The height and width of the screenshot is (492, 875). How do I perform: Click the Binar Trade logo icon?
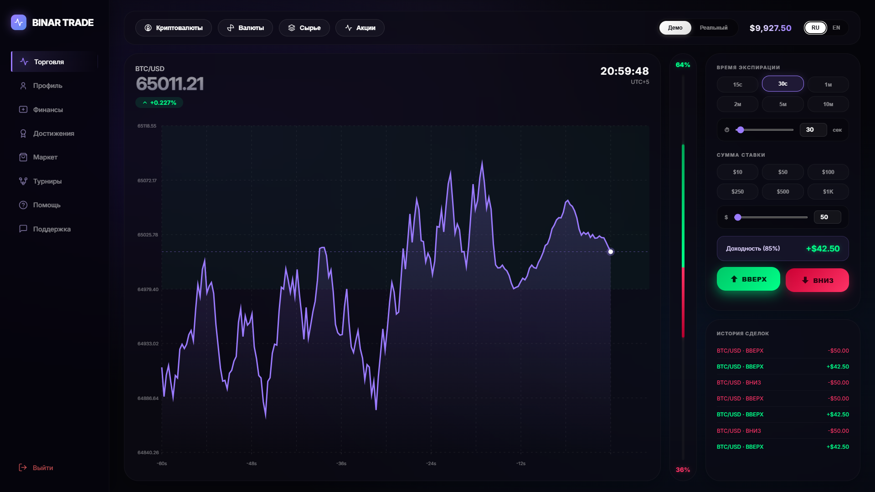pyautogui.click(x=19, y=22)
